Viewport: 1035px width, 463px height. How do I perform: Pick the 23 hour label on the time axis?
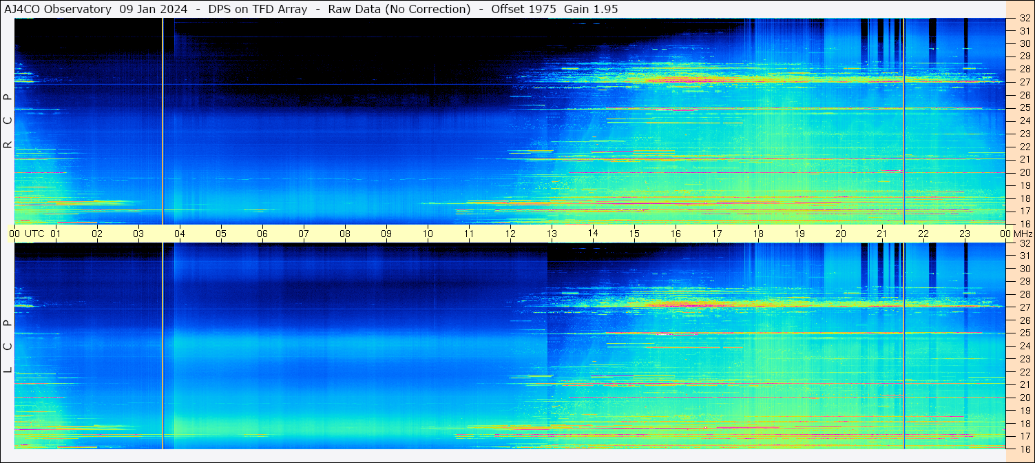(x=965, y=234)
